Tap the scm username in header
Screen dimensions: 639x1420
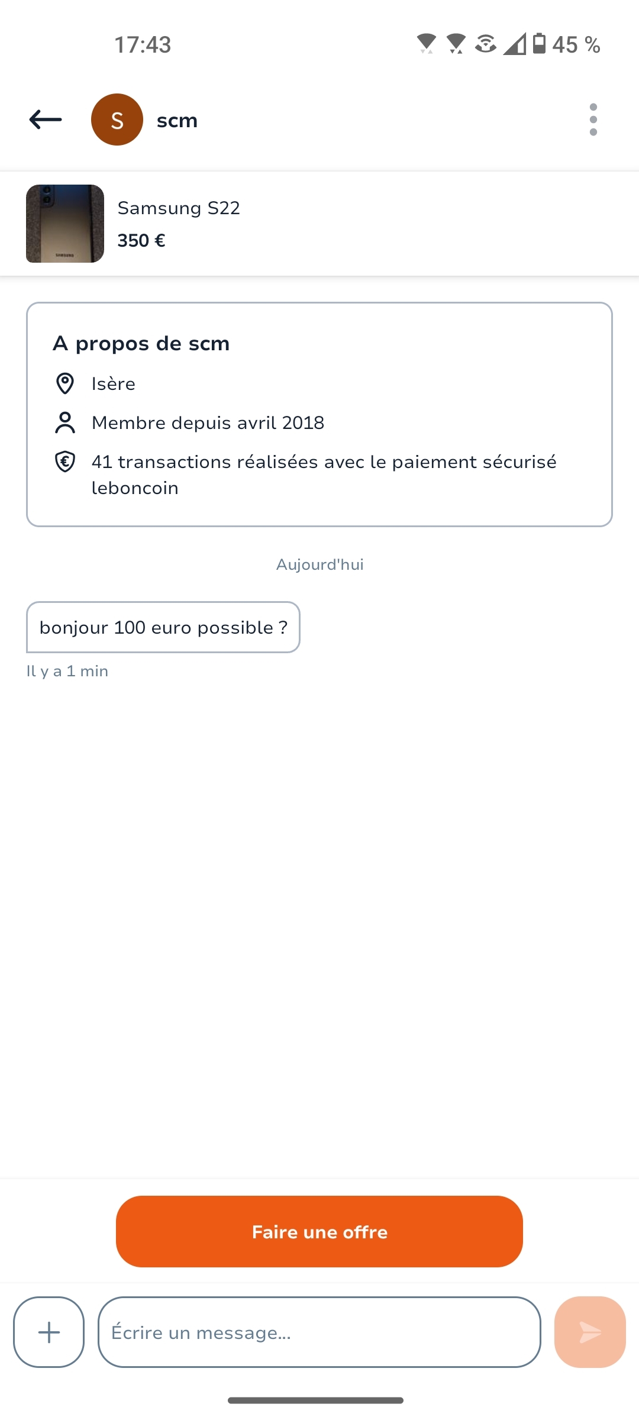(x=177, y=120)
